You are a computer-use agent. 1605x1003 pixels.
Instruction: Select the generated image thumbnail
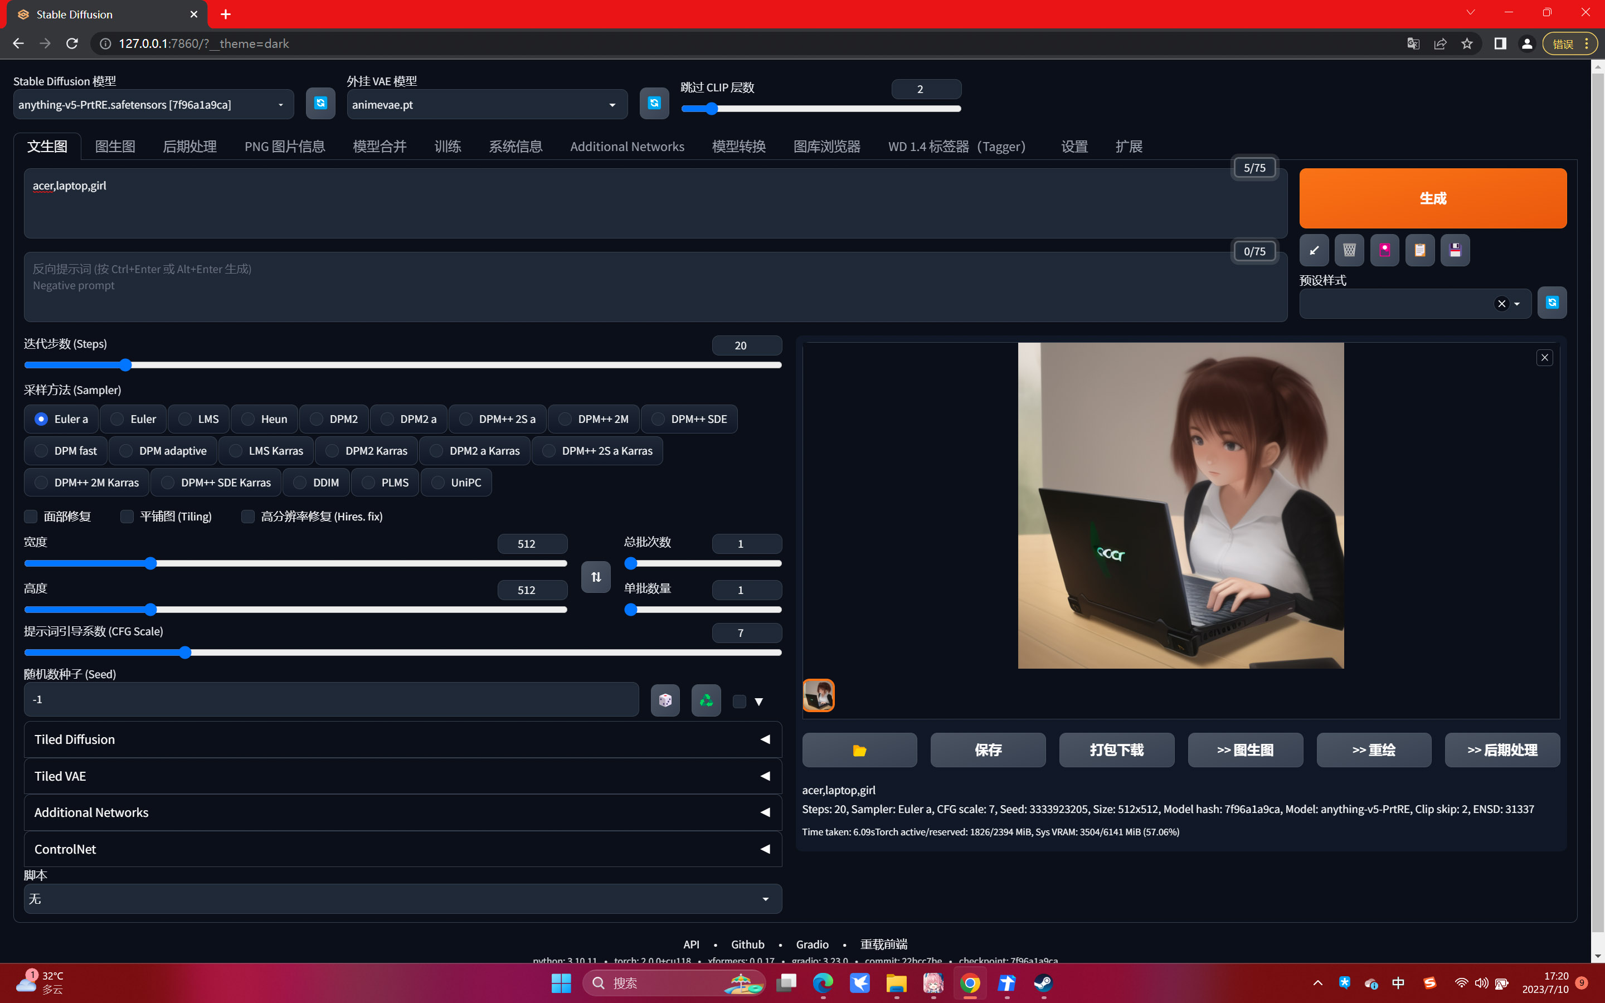coord(819,695)
